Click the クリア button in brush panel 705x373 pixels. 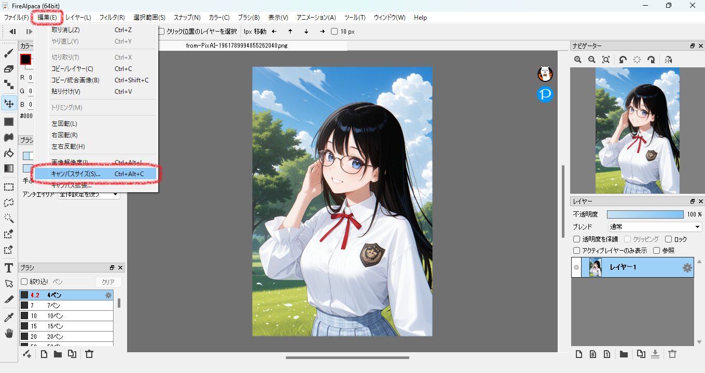coord(108,282)
